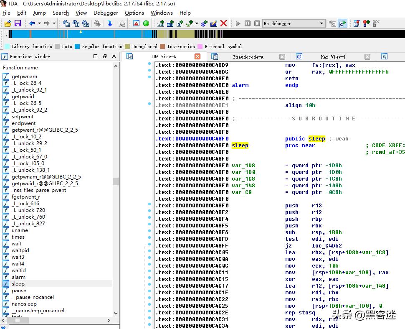Select the nanosleep function in list
405x329 pixels.
coord(24,304)
